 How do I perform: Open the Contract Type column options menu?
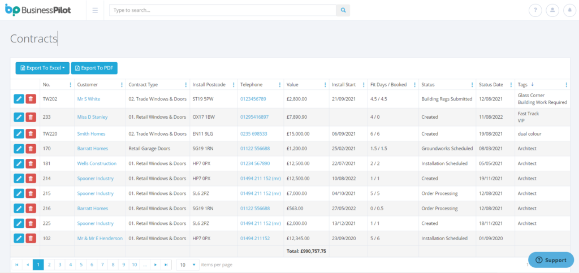click(185, 85)
